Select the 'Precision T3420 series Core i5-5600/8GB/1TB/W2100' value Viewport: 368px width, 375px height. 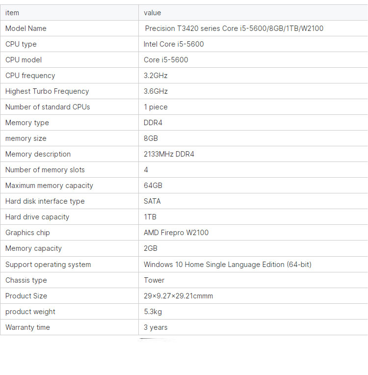click(x=234, y=28)
